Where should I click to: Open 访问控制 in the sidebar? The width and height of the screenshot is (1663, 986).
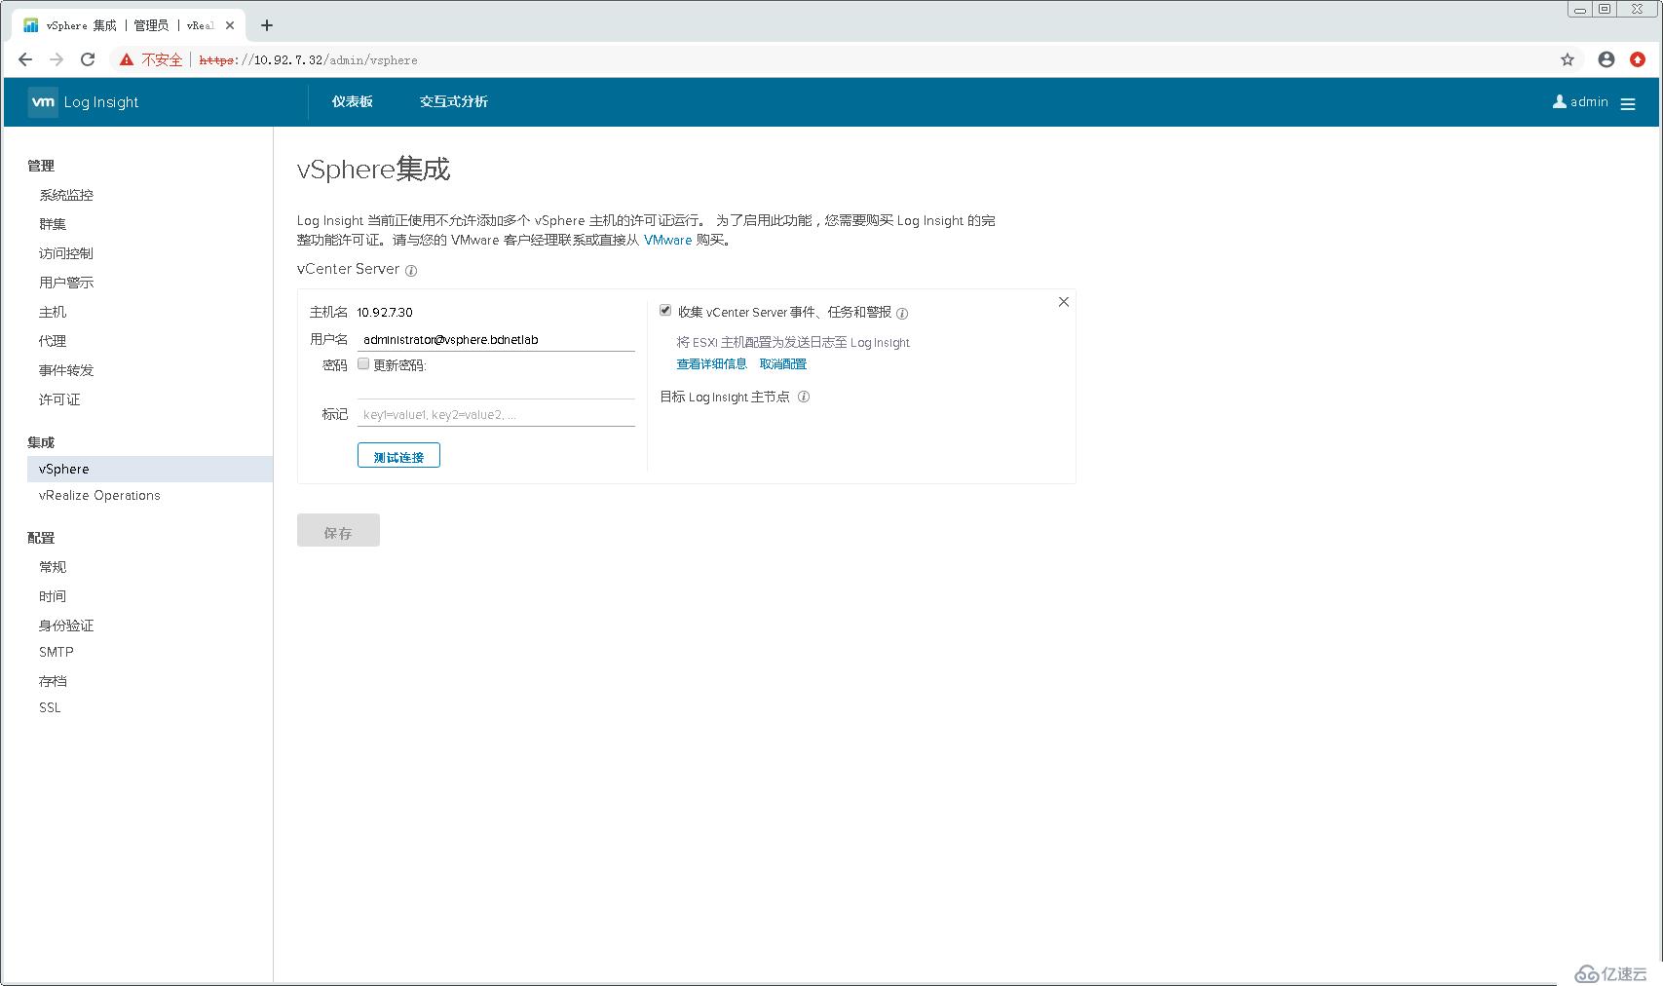66,253
